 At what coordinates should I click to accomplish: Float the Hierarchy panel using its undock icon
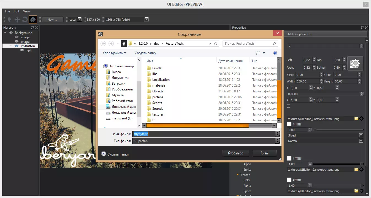(33, 28)
